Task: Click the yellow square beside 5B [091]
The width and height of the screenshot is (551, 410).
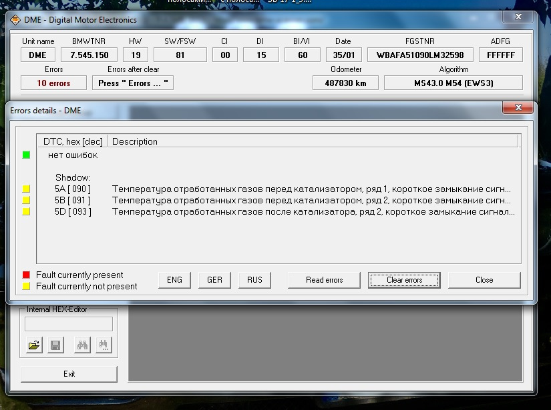Action: 26,200
